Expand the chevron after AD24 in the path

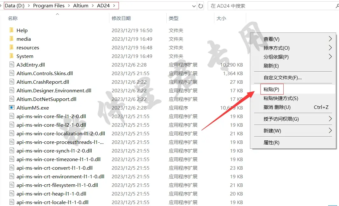[114, 6]
